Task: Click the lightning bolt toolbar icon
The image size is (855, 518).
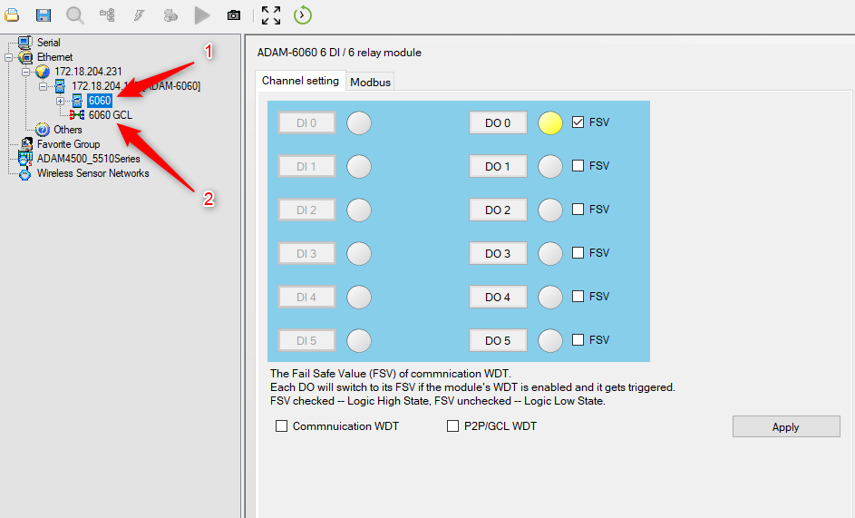Action: (x=139, y=15)
